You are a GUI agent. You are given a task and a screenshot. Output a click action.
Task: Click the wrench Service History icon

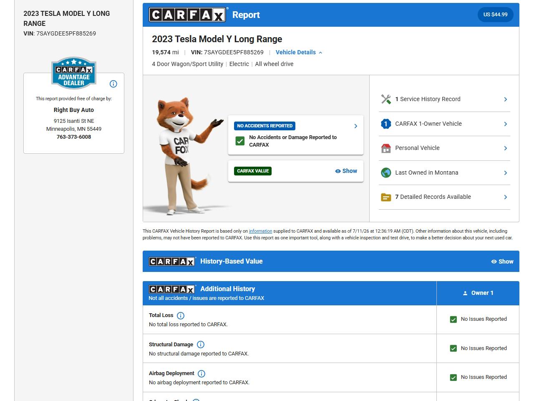(x=386, y=99)
